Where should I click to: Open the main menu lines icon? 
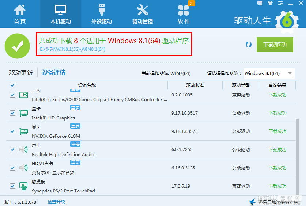[280, 3]
